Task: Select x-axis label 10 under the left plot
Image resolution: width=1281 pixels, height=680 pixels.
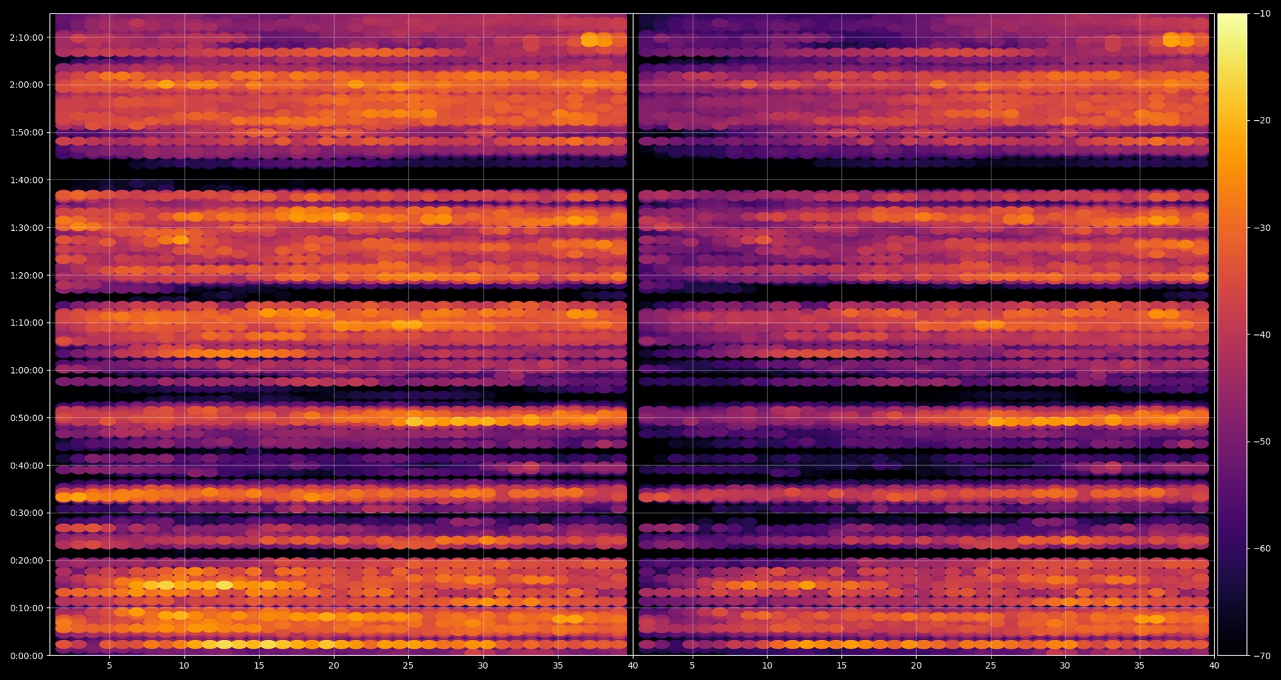Action: [x=184, y=665]
